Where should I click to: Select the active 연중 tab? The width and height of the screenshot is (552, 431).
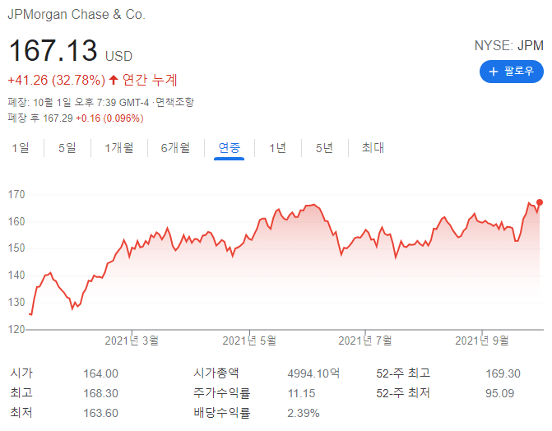(229, 148)
